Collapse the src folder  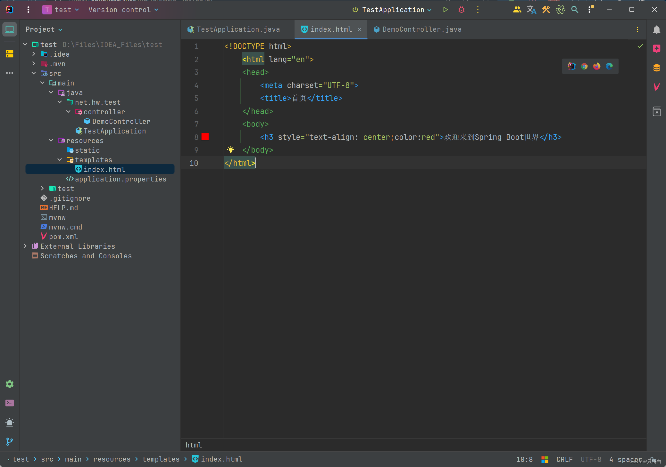34,73
